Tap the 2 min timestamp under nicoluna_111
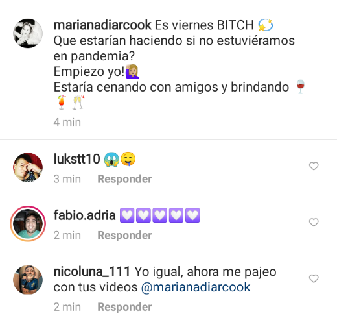The height and width of the screenshot is (318, 337). [67, 307]
